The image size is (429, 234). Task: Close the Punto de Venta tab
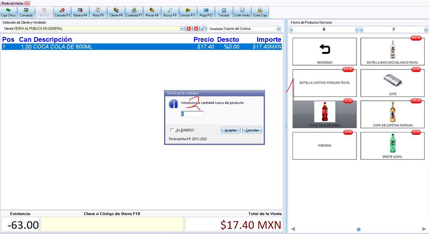(27, 3)
